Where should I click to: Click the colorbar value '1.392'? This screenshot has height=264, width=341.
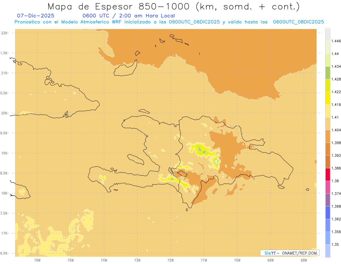pos(336,155)
